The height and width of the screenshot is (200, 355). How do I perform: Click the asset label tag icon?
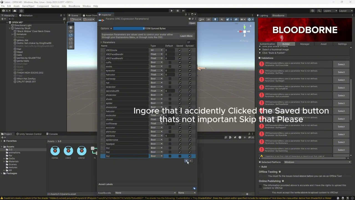(194, 188)
